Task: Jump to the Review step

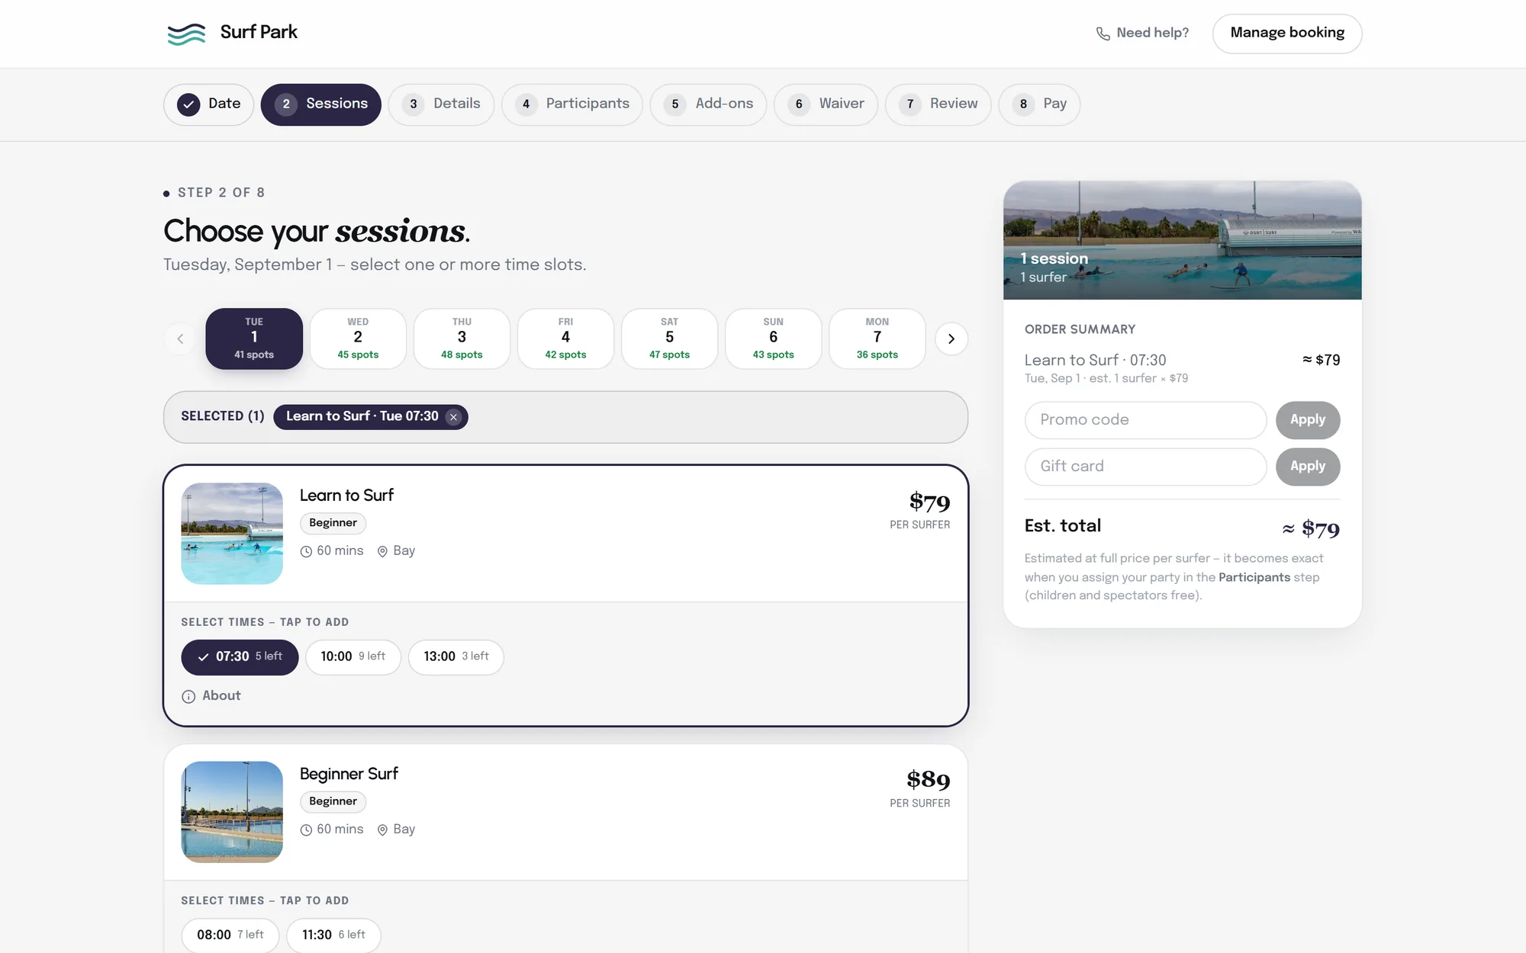Action: click(x=938, y=104)
